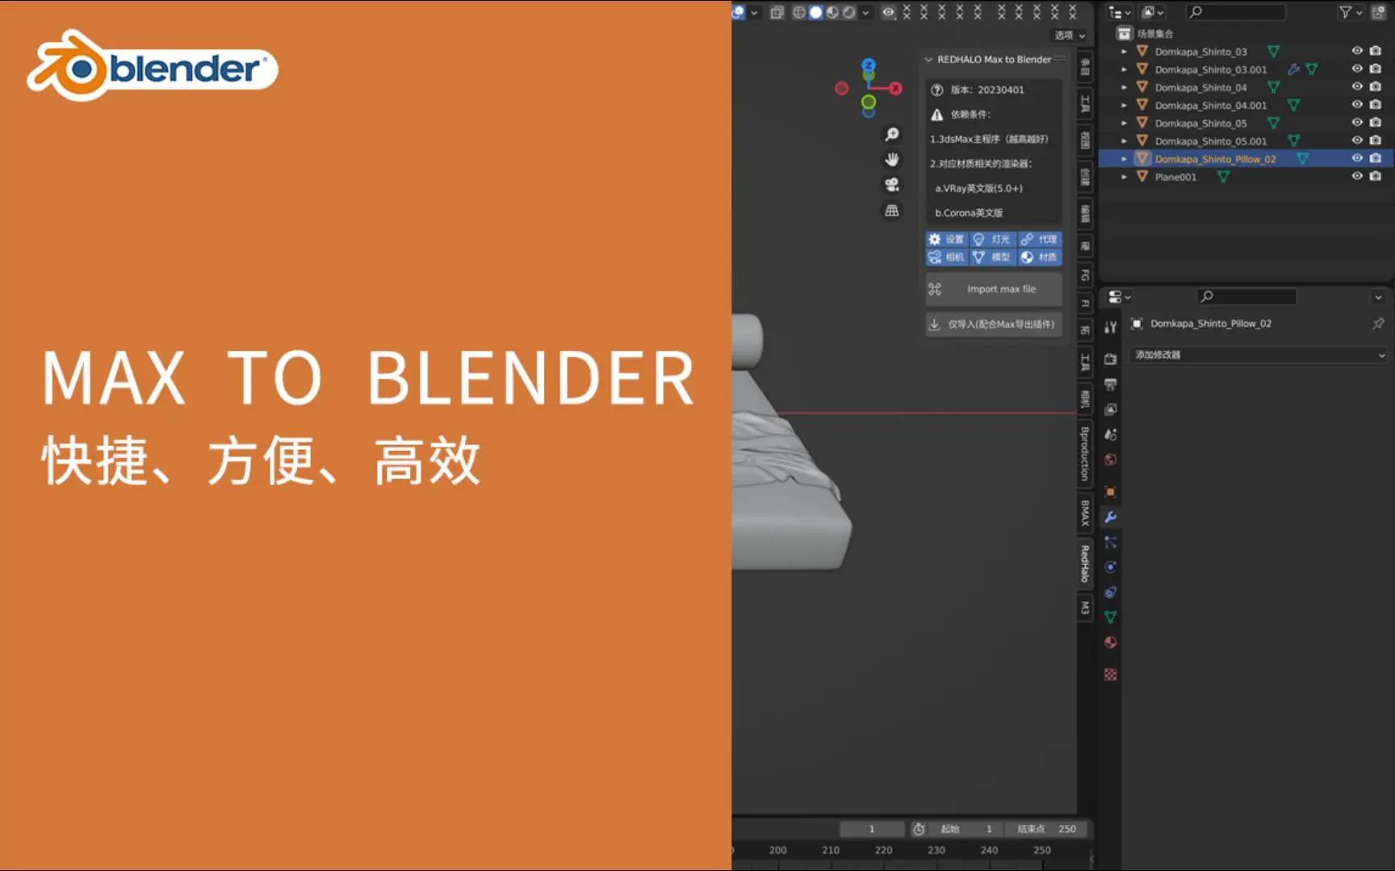Image resolution: width=1395 pixels, height=871 pixels.
Task: Expand Domkapa_Shinto_05 tree item
Action: [x=1124, y=123]
